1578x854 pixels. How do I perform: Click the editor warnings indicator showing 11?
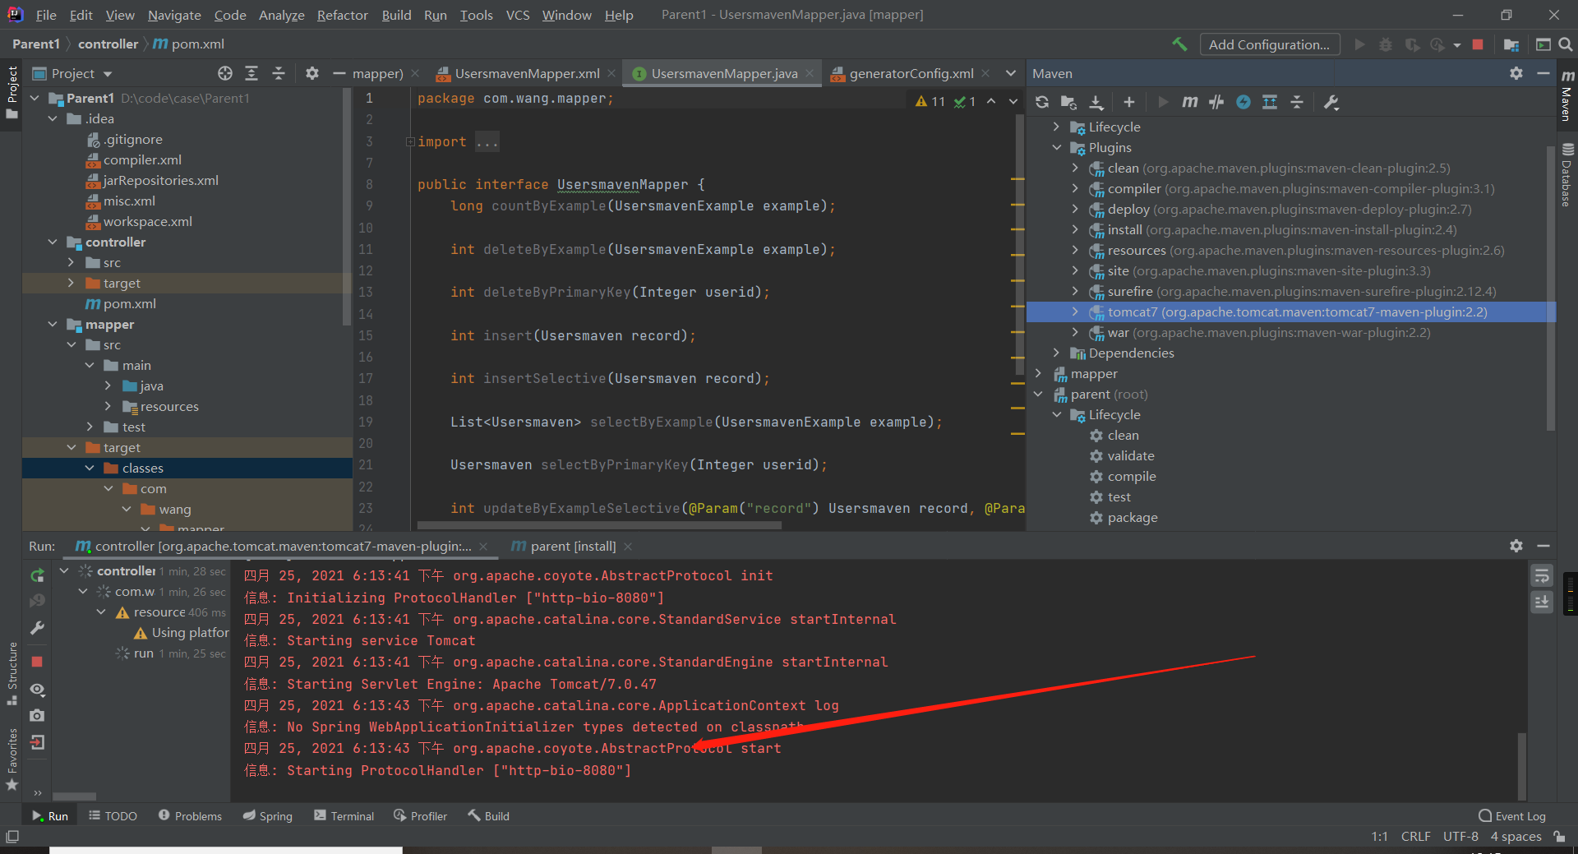[930, 101]
